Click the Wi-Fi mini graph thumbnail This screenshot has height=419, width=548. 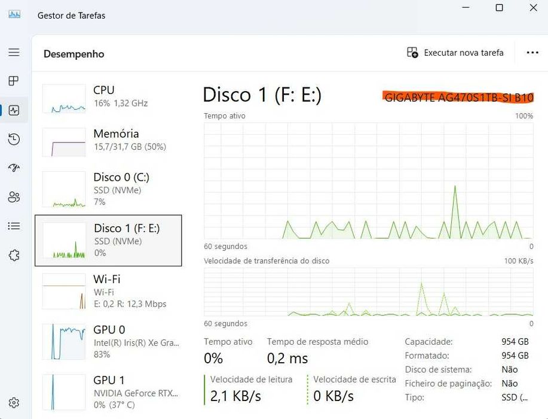(64, 292)
